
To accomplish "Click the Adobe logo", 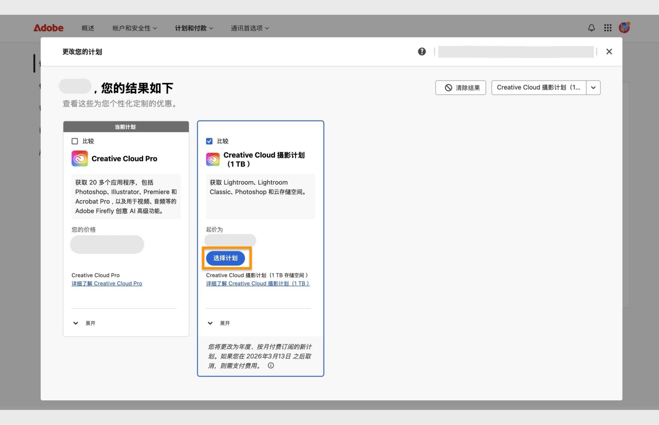I will (48, 28).
